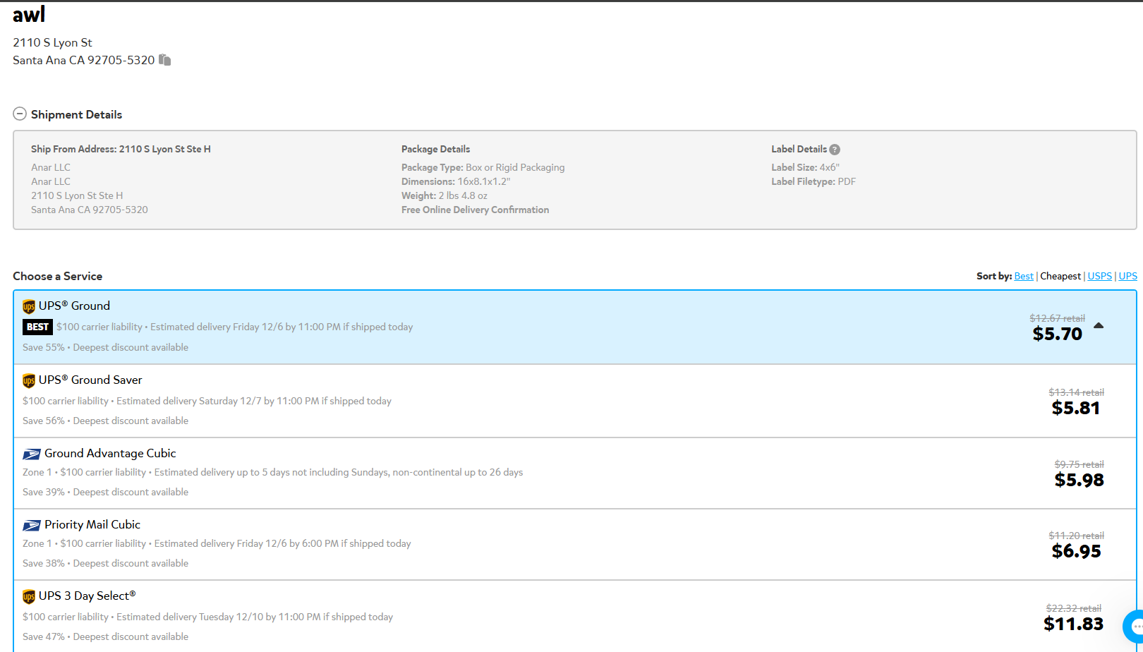Click the $22.32 retail strikethrough price
The image size is (1143, 652).
click(x=1073, y=608)
